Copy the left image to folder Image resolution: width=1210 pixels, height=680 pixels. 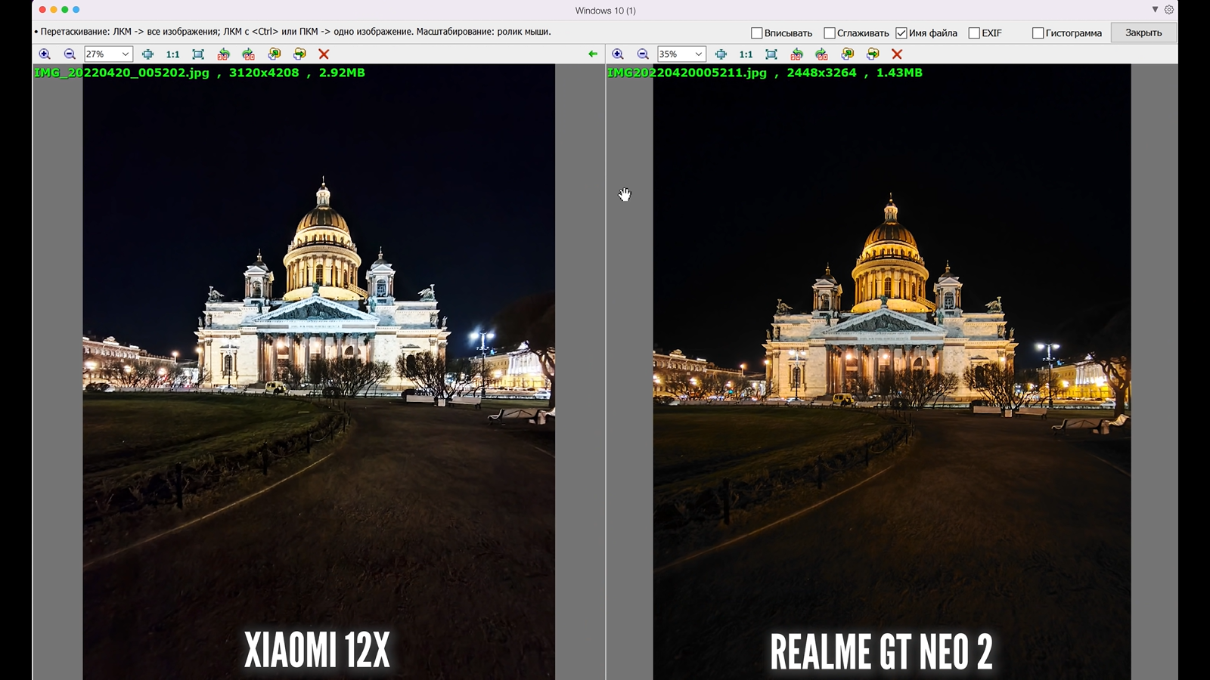pyautogui.click(x=275, y=54)
